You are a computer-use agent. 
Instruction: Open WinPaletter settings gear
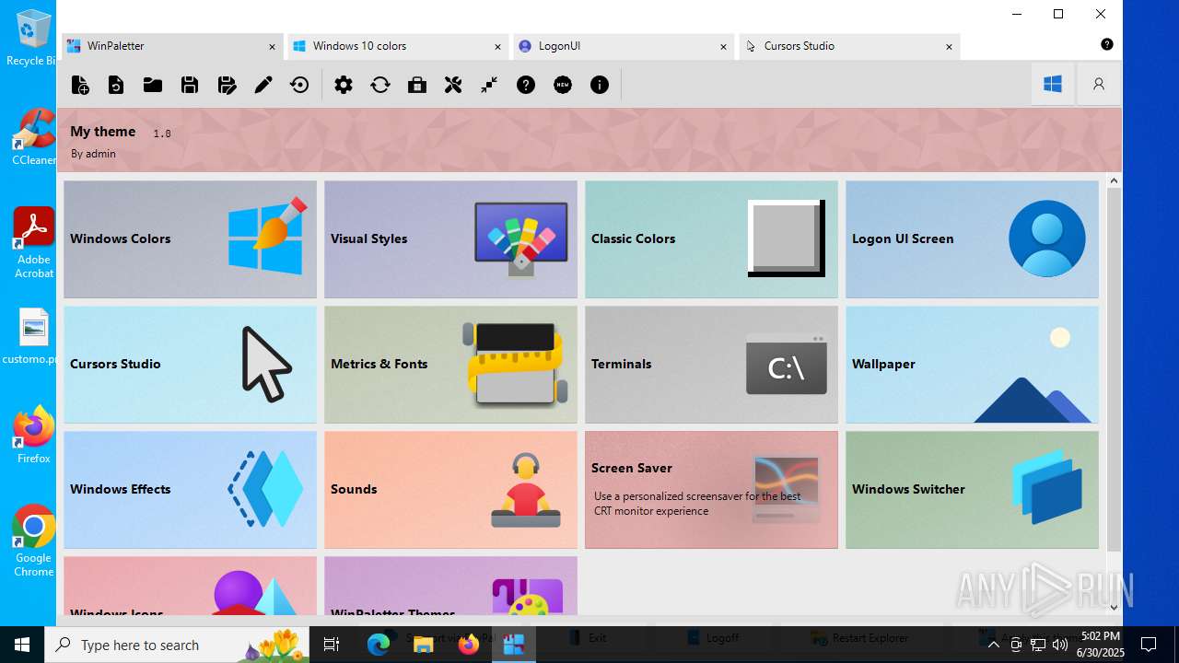(x=344, y=85)
